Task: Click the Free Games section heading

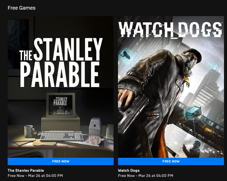Action: [x=22, y=8]
